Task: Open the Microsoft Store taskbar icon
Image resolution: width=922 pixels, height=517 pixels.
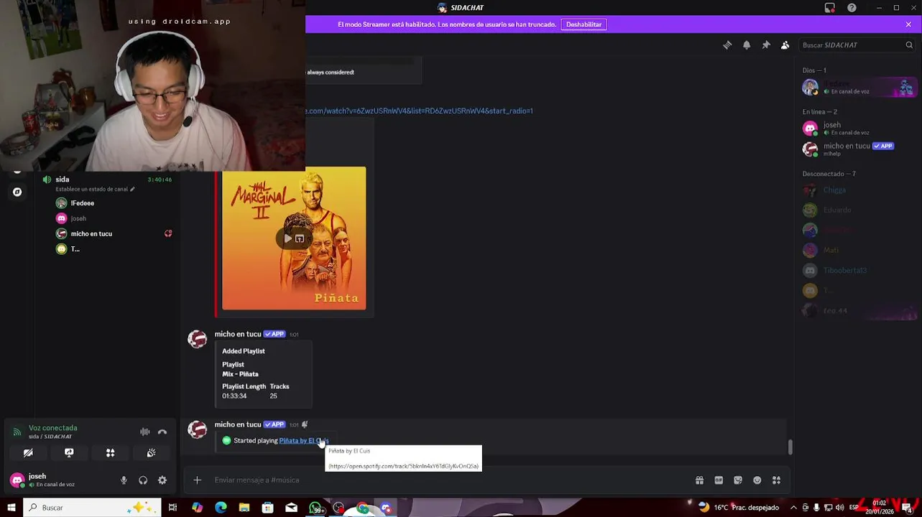Action: click(268, 508)
